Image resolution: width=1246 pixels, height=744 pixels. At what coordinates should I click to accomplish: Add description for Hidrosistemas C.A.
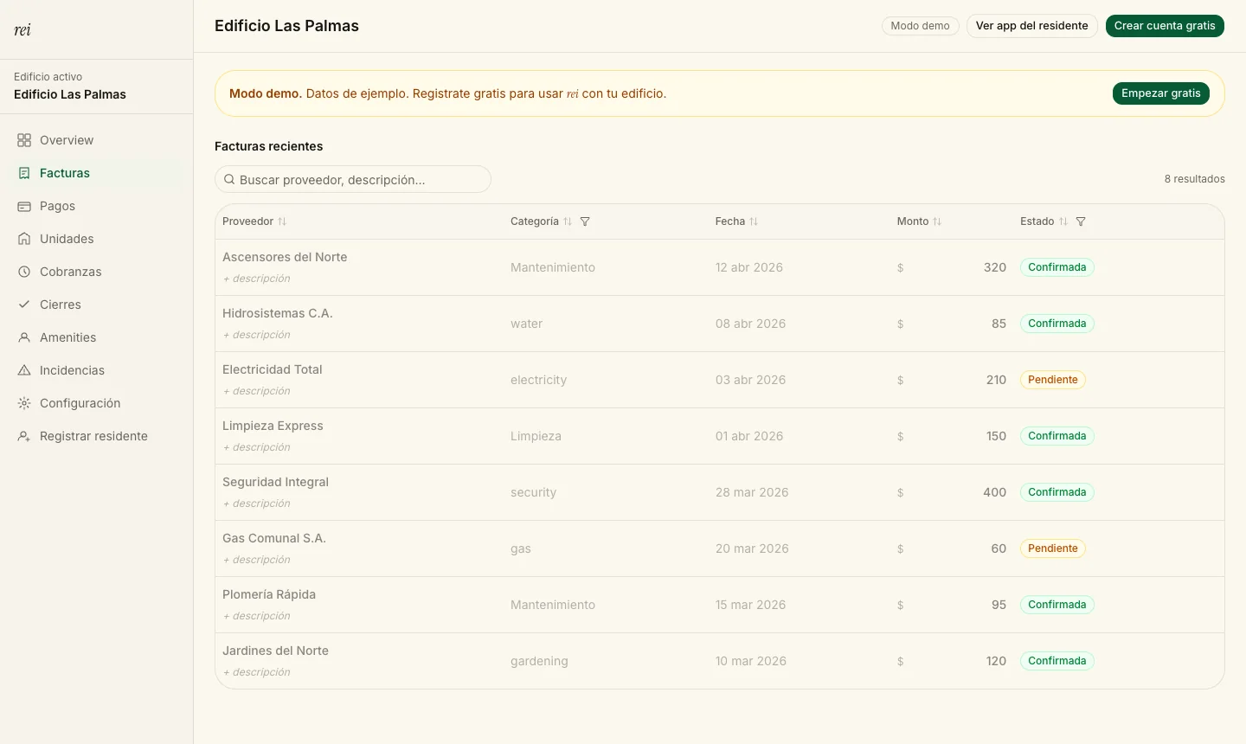[x=257, y=335]
